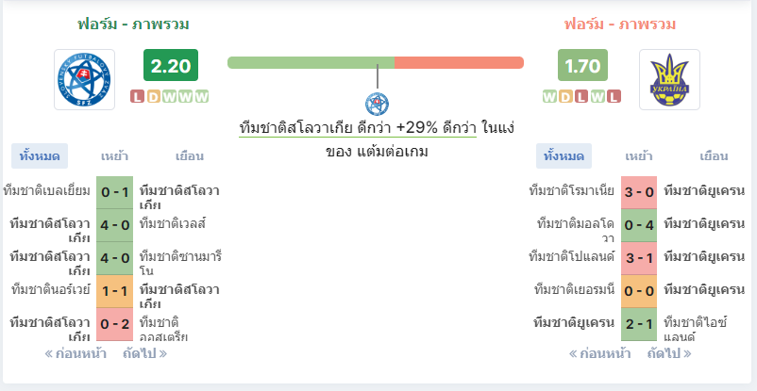
Task: Select เหย้า tab under Ukraine form
Action: (x=639, y=156)
